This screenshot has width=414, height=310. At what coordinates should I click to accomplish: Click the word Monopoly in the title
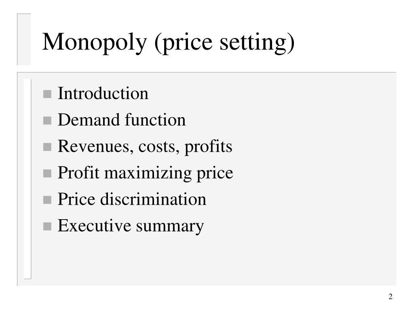tap(95, 42)
